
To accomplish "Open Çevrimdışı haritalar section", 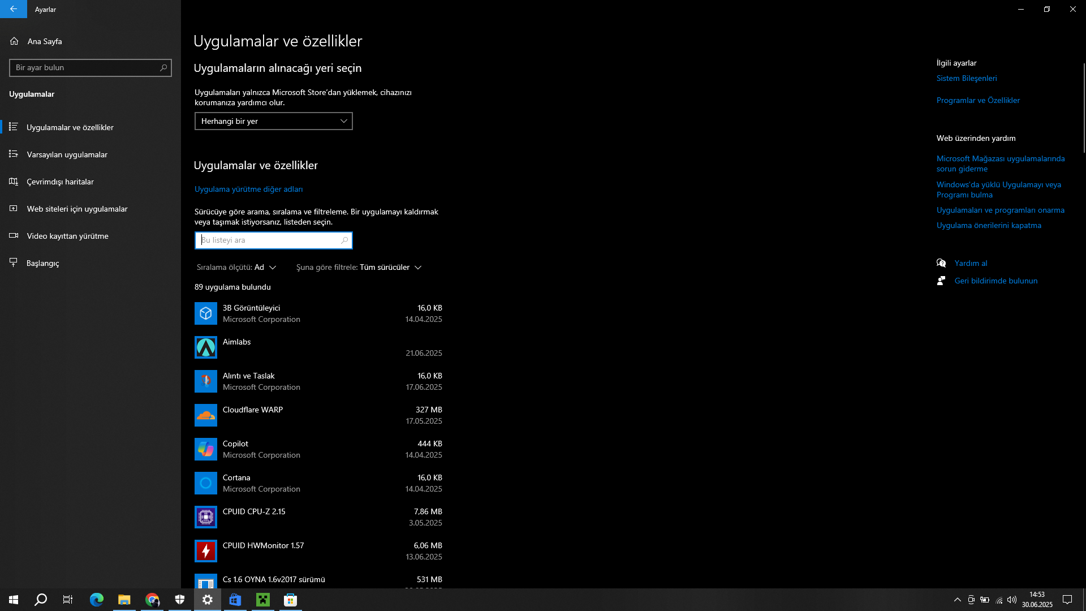I will 60,182.
